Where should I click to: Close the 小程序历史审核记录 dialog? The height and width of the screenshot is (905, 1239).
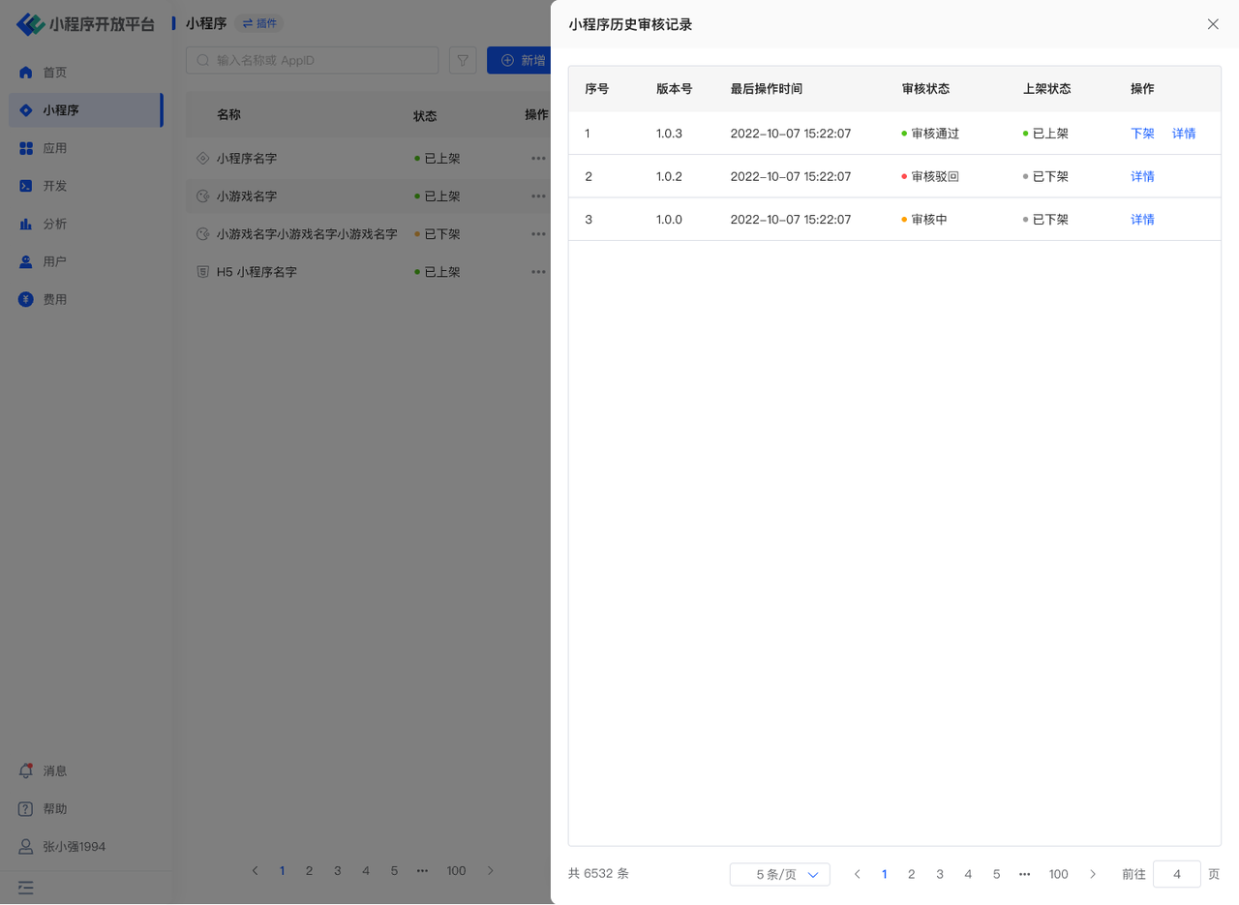pos(1213,24)
